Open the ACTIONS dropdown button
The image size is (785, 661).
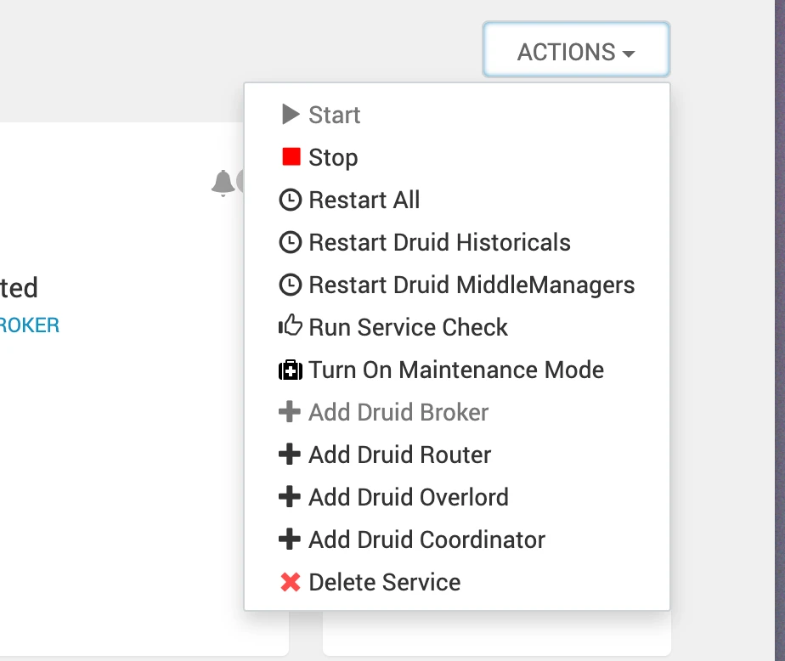coord(576,49)
